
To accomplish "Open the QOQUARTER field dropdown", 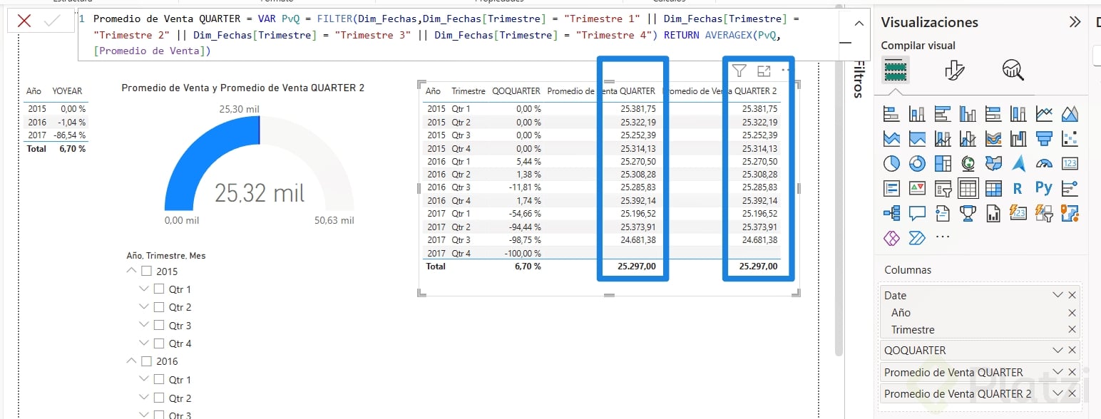I will pos(1058,350).
